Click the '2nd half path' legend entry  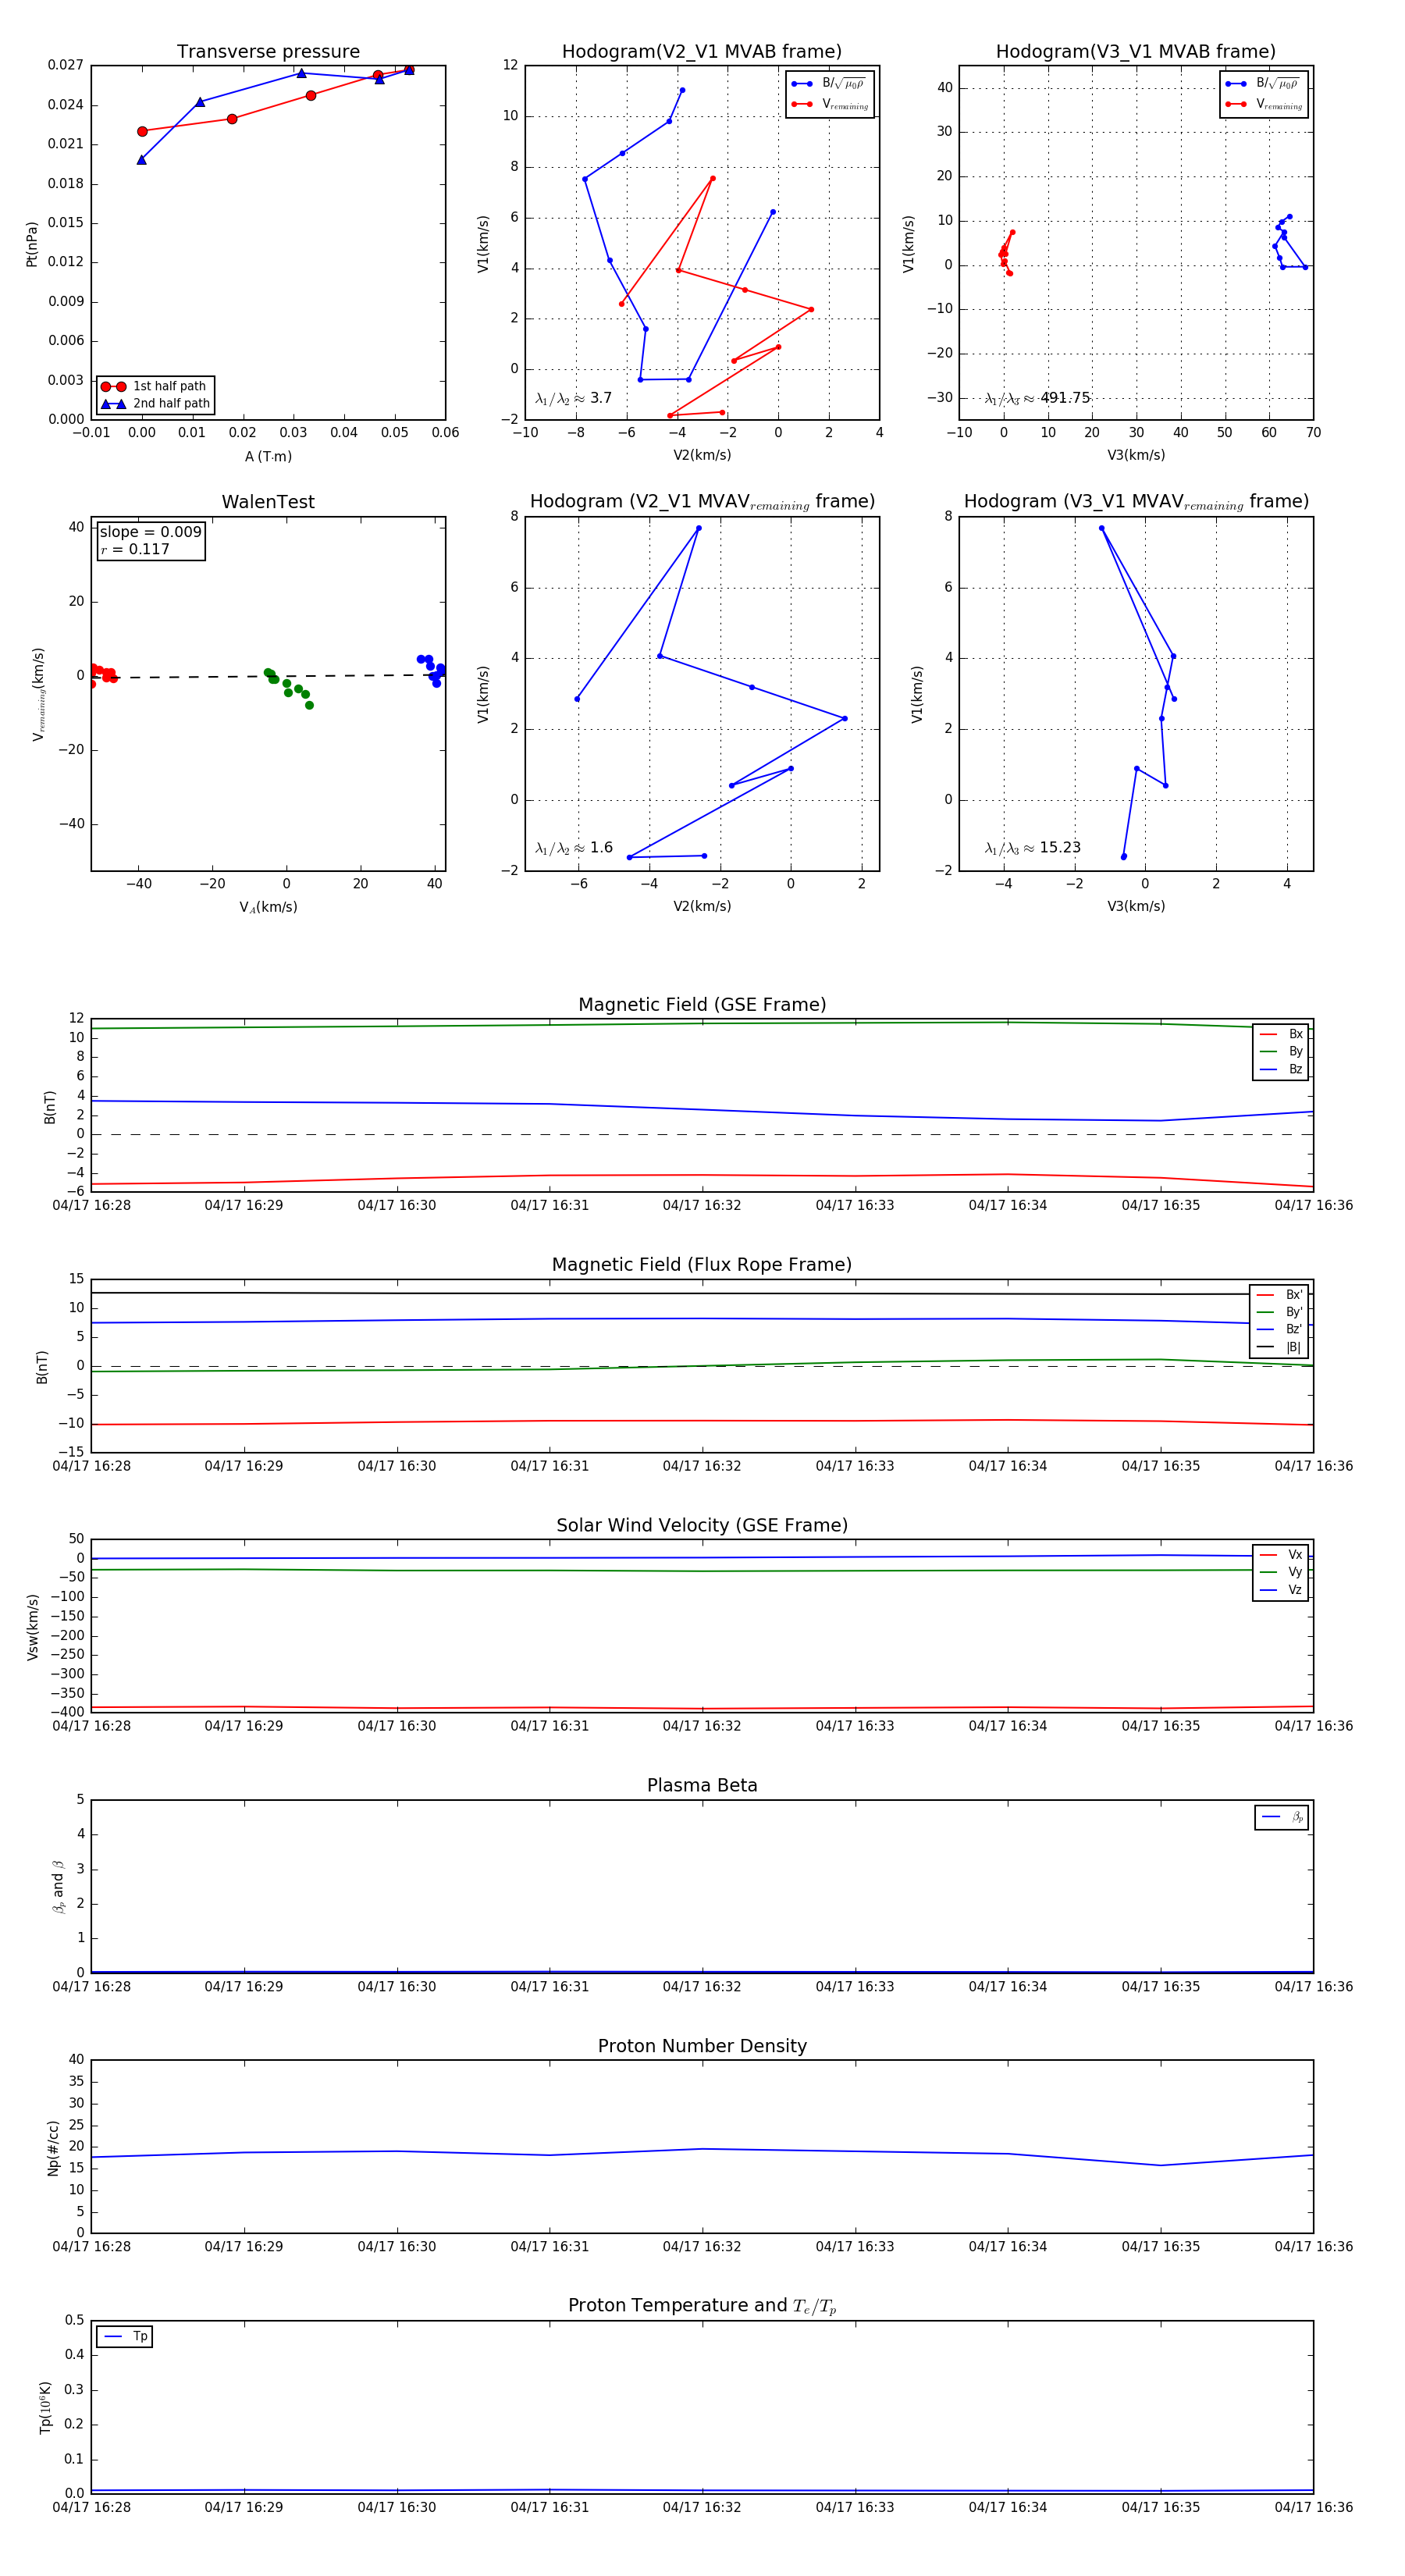156,404
